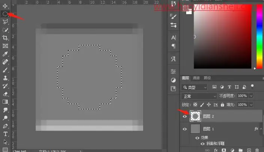Image resolution: width=264 pixels, height=152 pixels.
Task: Lock image pixels with brush icon
Action: click(x=202, y=104)
